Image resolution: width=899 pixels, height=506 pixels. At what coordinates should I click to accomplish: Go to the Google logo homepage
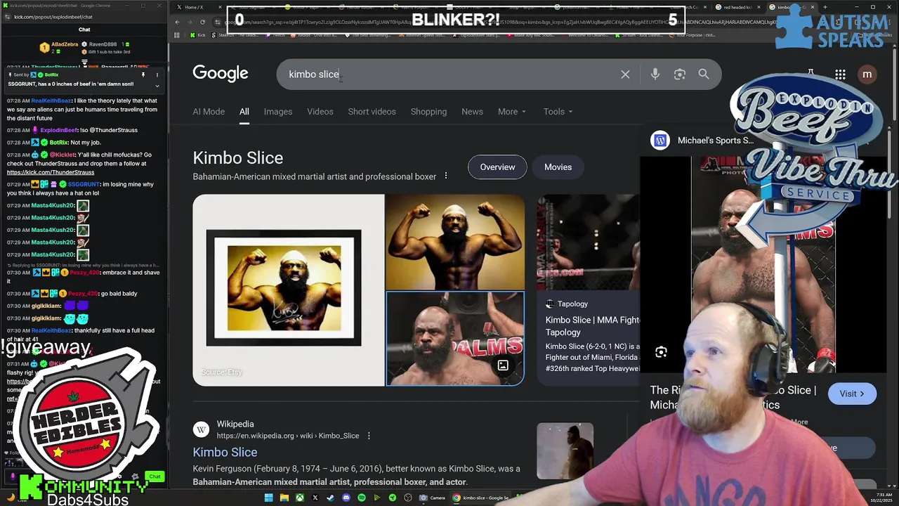[x=221, y=74]
